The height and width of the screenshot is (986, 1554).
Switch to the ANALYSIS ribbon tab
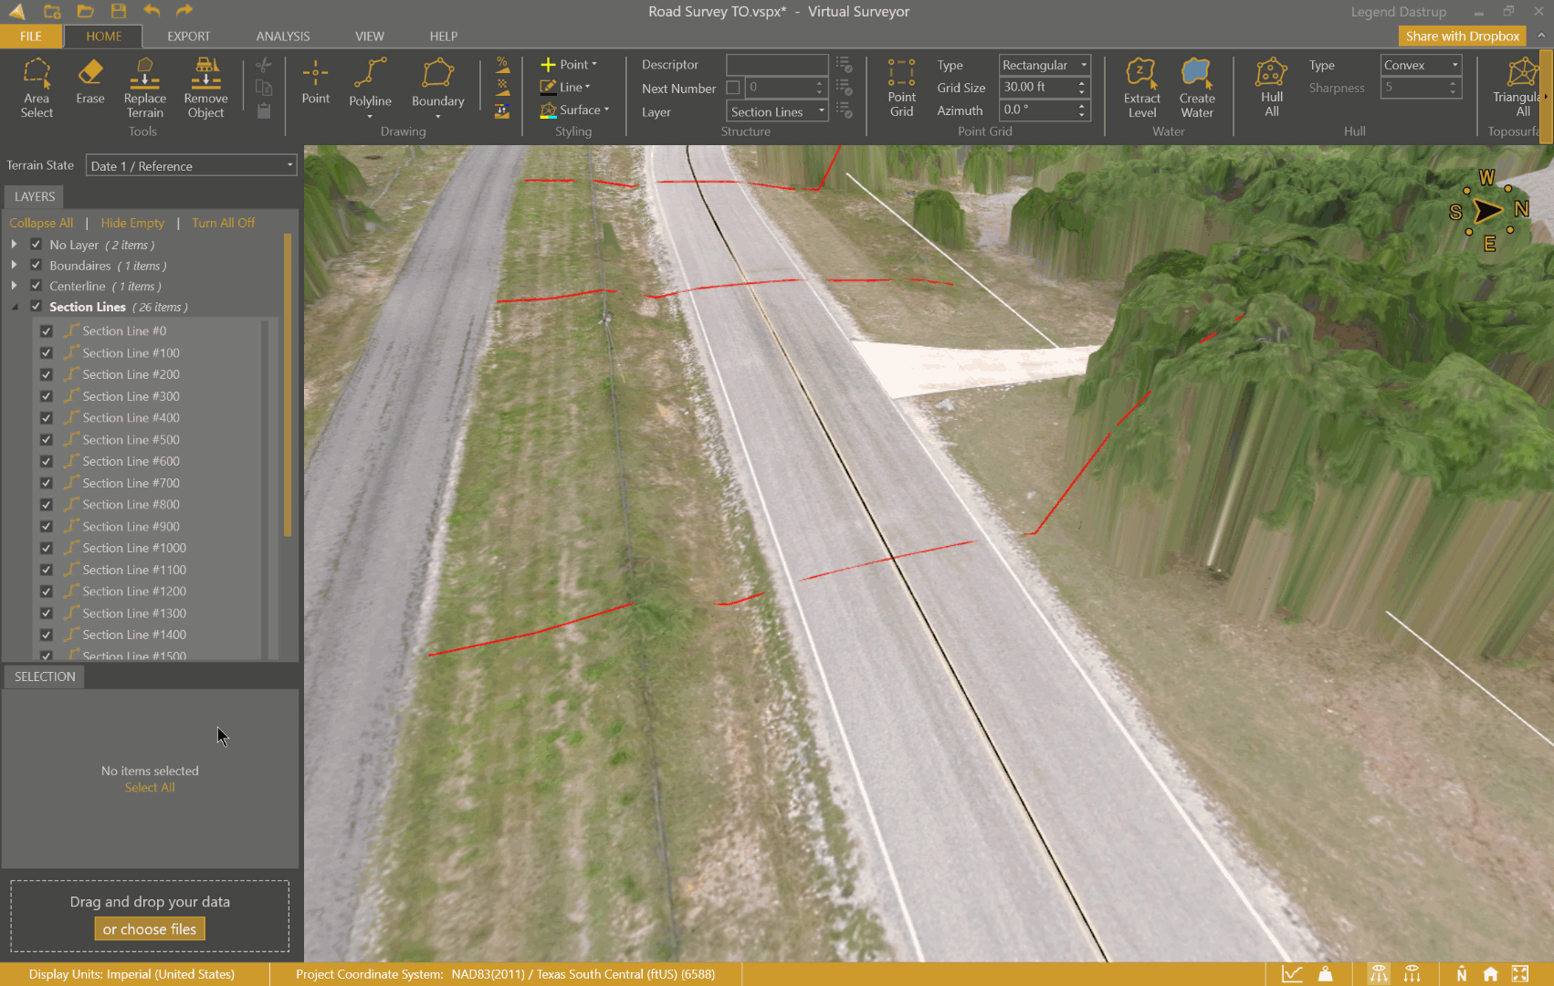282,37
